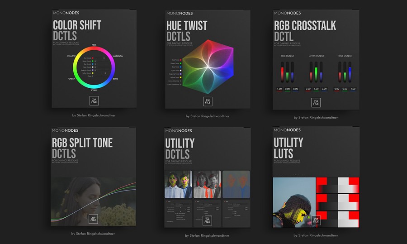Open author link below RGB Split Tone DCTLs
This screenshot has height=244, width=407.
click(x=93, y=234)
